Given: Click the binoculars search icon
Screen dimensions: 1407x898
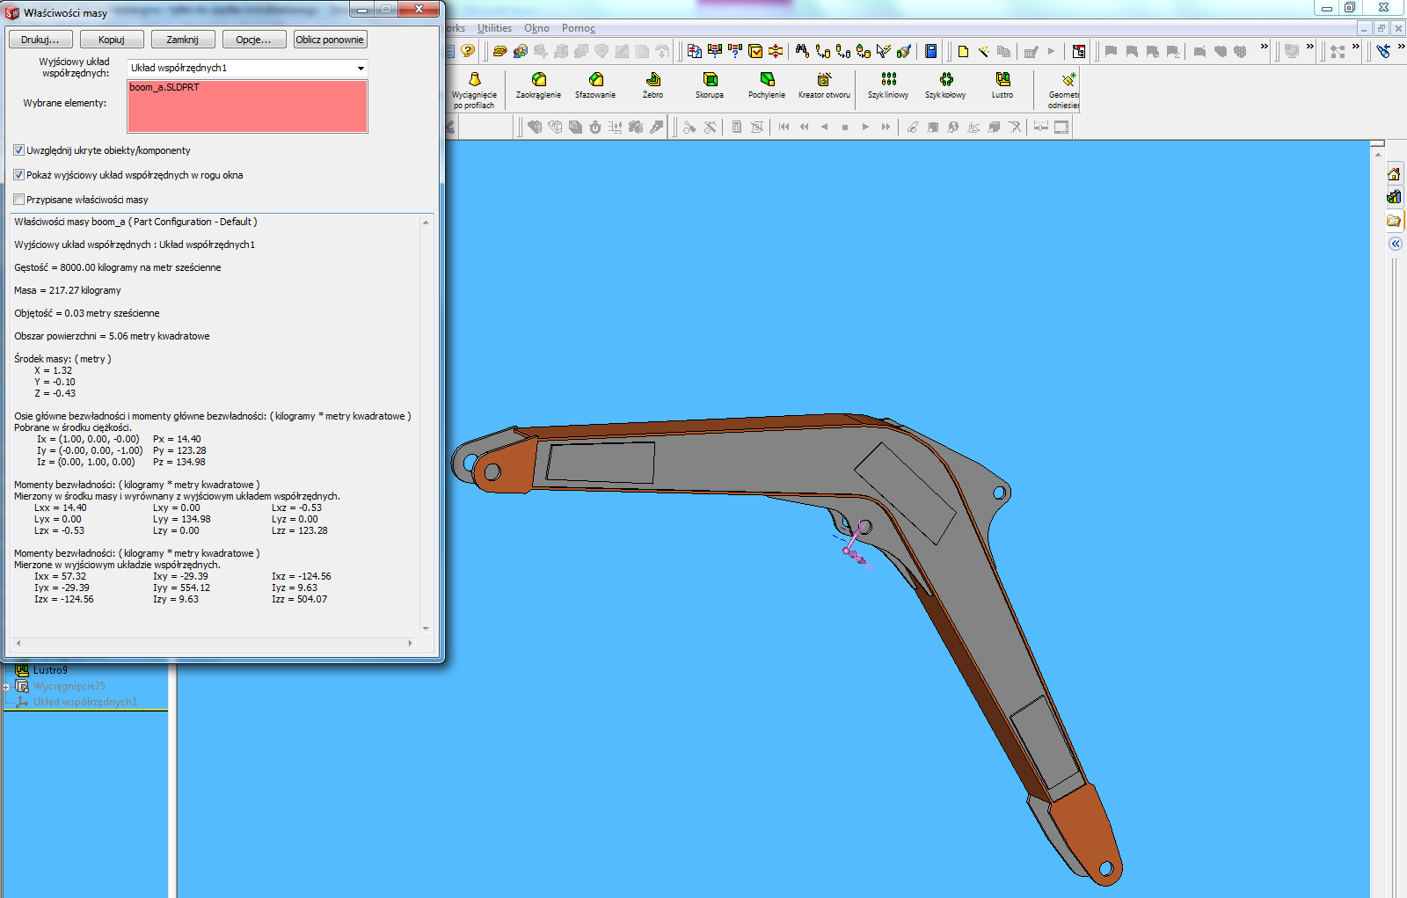Looking at the screenshot, I should 802,51.
